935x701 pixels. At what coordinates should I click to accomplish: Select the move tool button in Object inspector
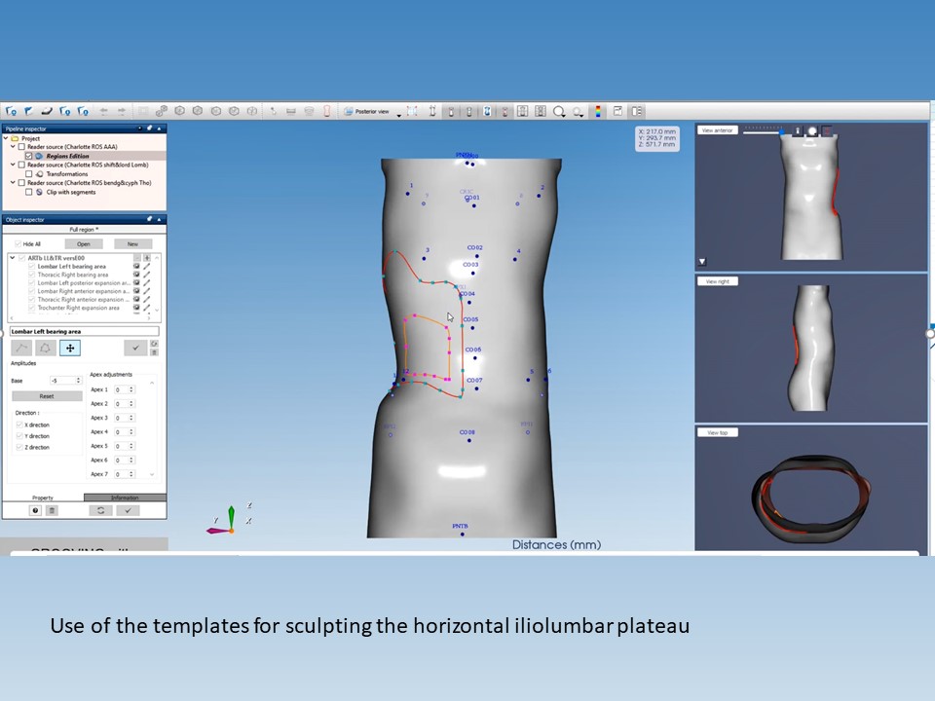(x=70, y=349)
